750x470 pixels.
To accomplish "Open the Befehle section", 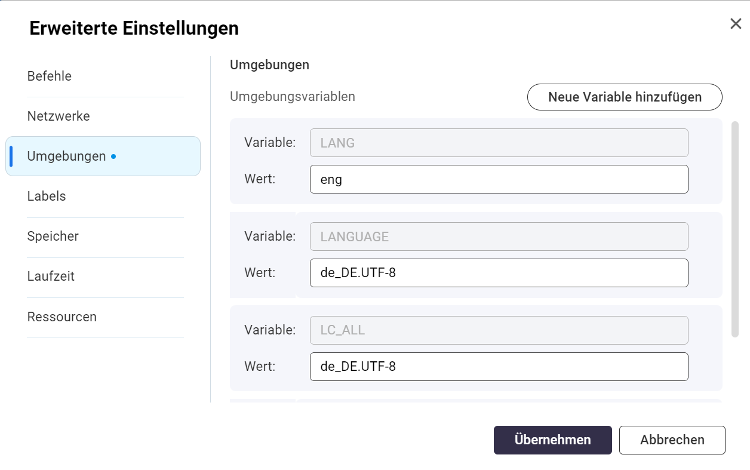I will pos(50,76).
